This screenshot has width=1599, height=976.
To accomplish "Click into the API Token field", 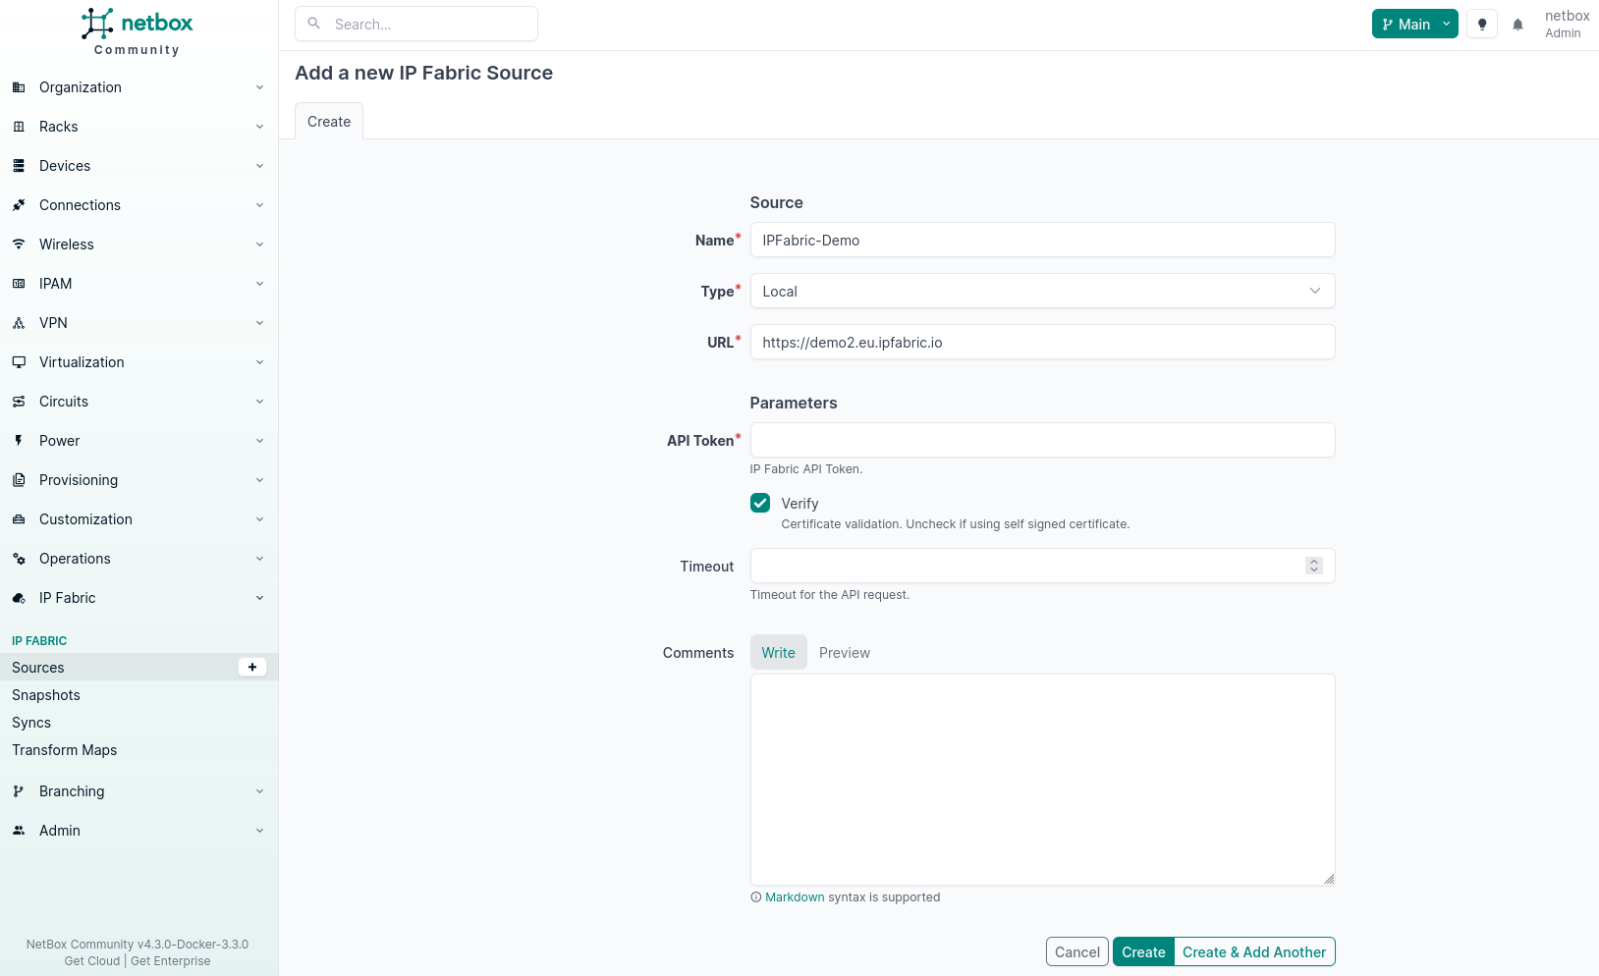I will [x=1042, y=440].
